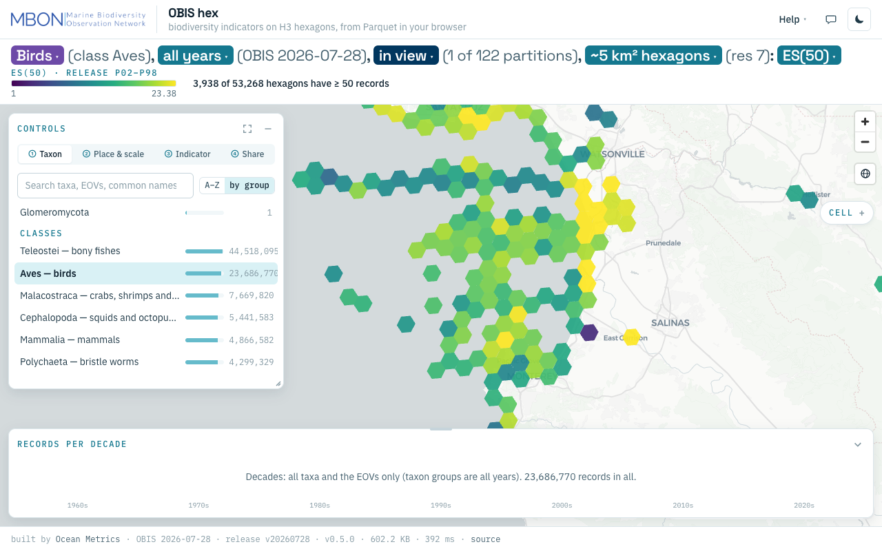Click the 1990s decade label
This screenshot has width=882, height=551.
(x=441, y=506)
